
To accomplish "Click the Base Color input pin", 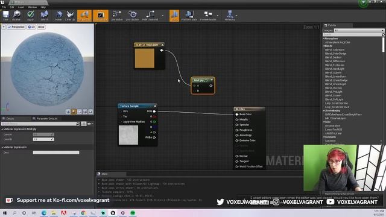I will click(237, 115).
